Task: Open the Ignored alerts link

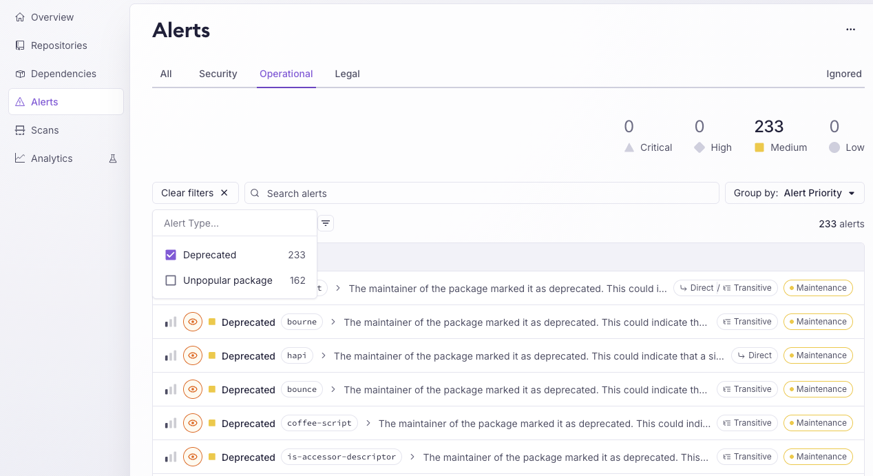Action: click(x=843, y=74)
